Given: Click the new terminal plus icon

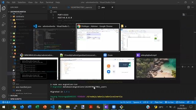Looking at the screenshot, I should click(x=183, y=67).
